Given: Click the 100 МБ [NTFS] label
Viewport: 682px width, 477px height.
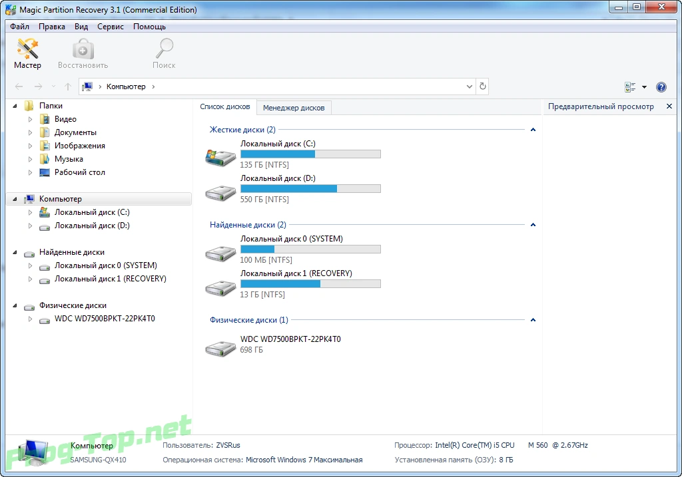Looking at the screenshot, I should 266,259.
